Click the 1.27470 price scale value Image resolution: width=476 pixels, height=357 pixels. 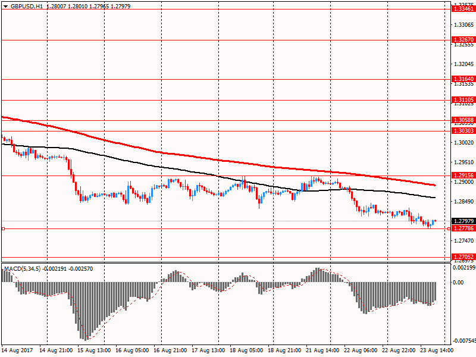click(464, 240)
